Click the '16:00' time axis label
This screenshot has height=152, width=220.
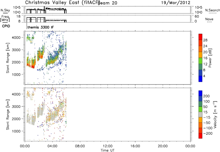tap(135, 146)
